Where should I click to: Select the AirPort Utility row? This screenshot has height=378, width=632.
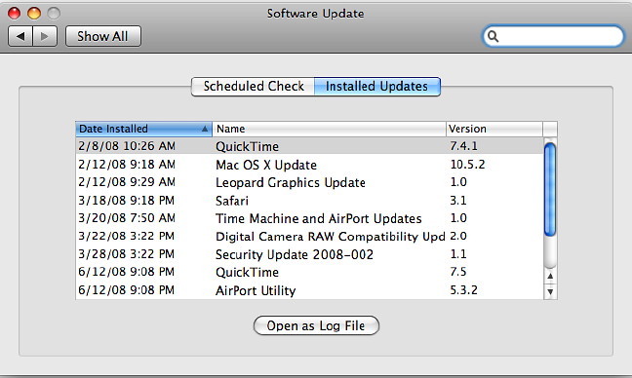pos(309,290)
